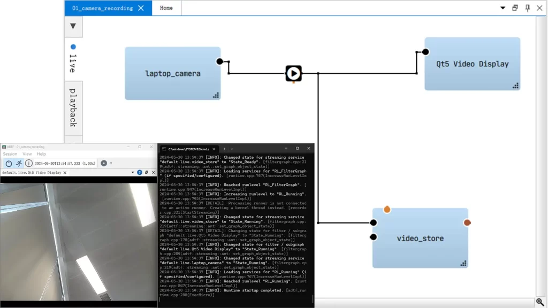Click blue help icon in video display panel

pyautogui.click(x=140, y=173)
